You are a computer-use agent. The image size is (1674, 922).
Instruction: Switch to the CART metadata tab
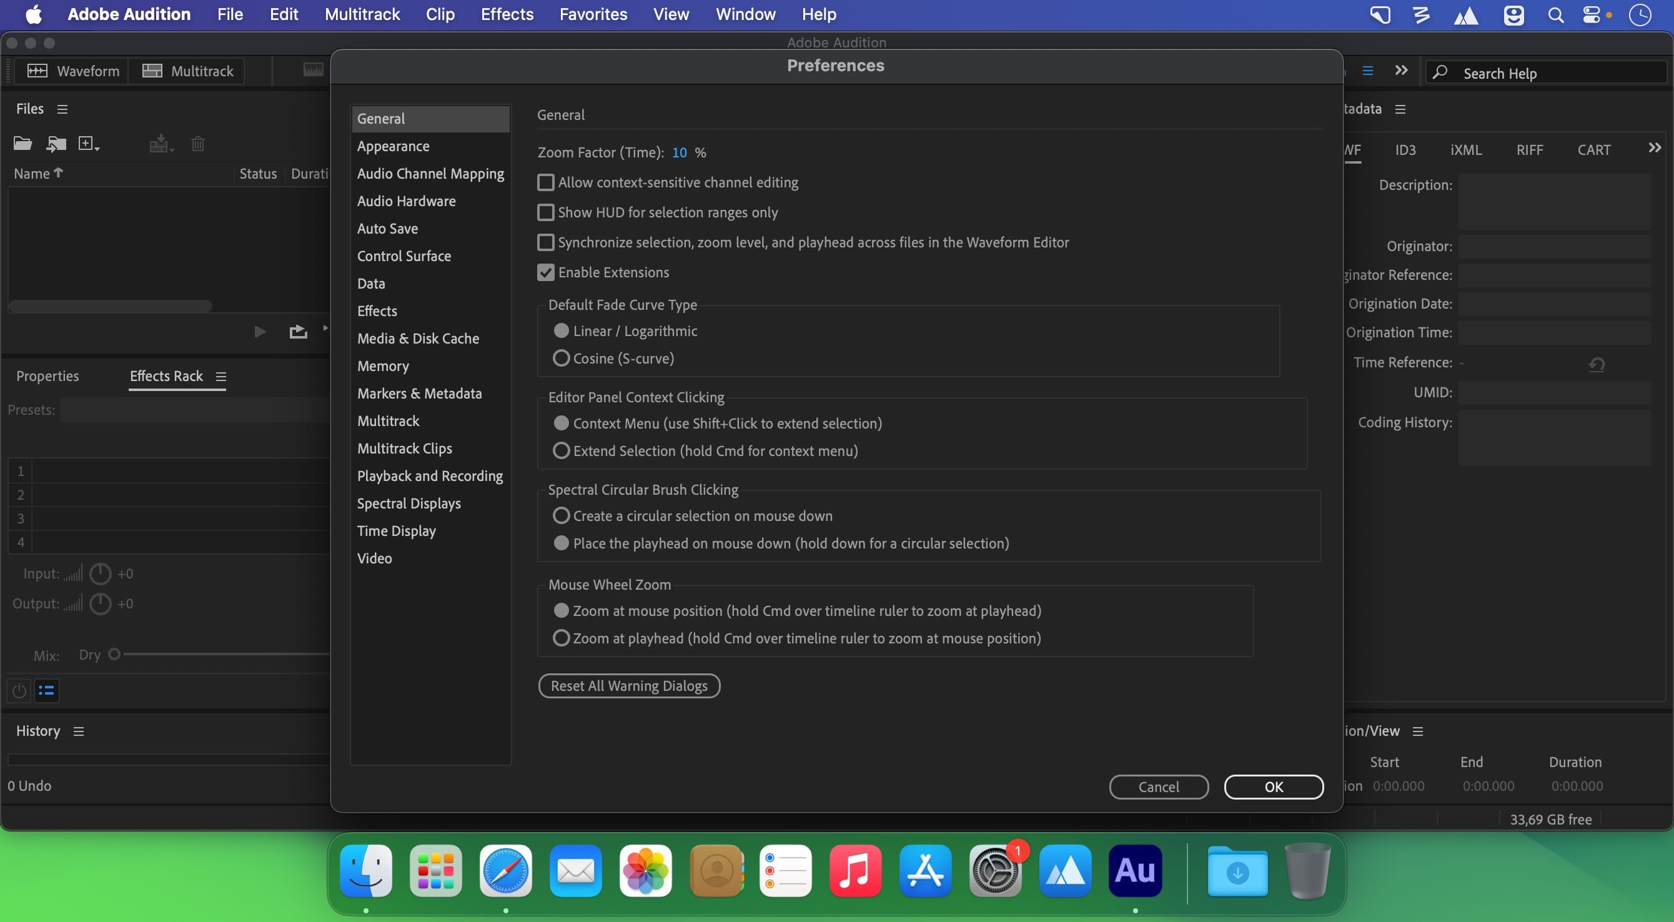click(1594, 150)
